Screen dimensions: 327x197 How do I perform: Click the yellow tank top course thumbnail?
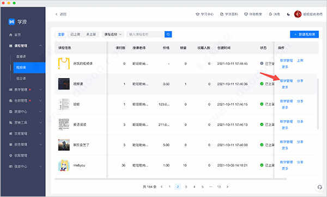[64, 63]
